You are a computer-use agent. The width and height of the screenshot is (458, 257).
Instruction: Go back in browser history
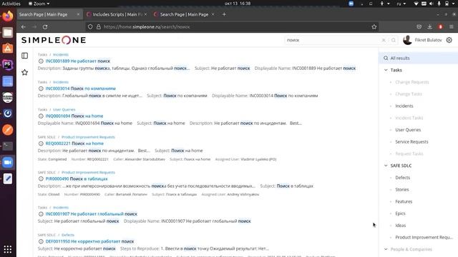24,27
